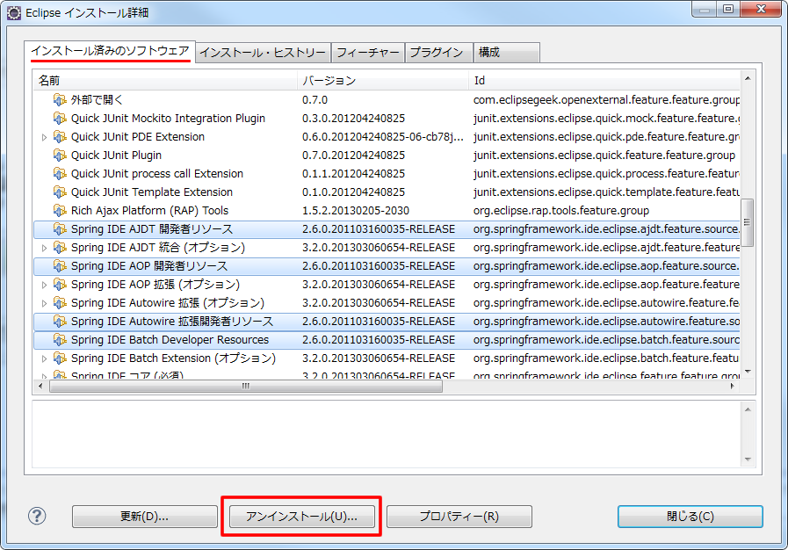Click version 0.7.0.201204240825 cell
Viewport: 788px width, 550px height.
pyautogui.click(x=353, y=155)
